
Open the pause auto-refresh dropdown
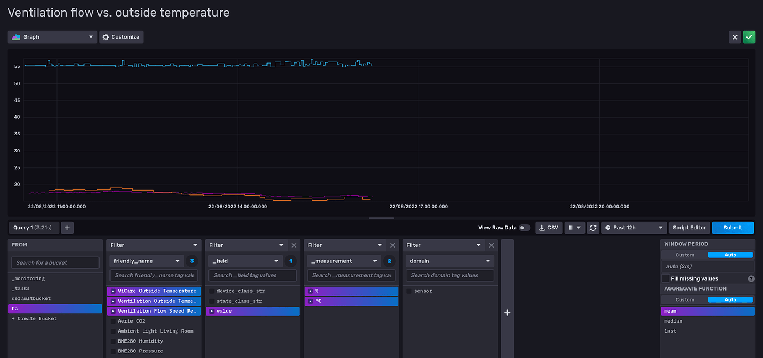574,228
